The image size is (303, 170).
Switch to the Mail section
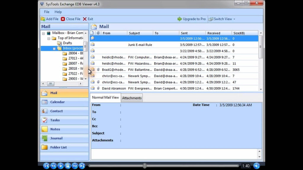[x=64, y=93]
